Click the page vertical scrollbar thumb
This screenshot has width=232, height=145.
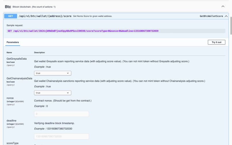(231, 26)
